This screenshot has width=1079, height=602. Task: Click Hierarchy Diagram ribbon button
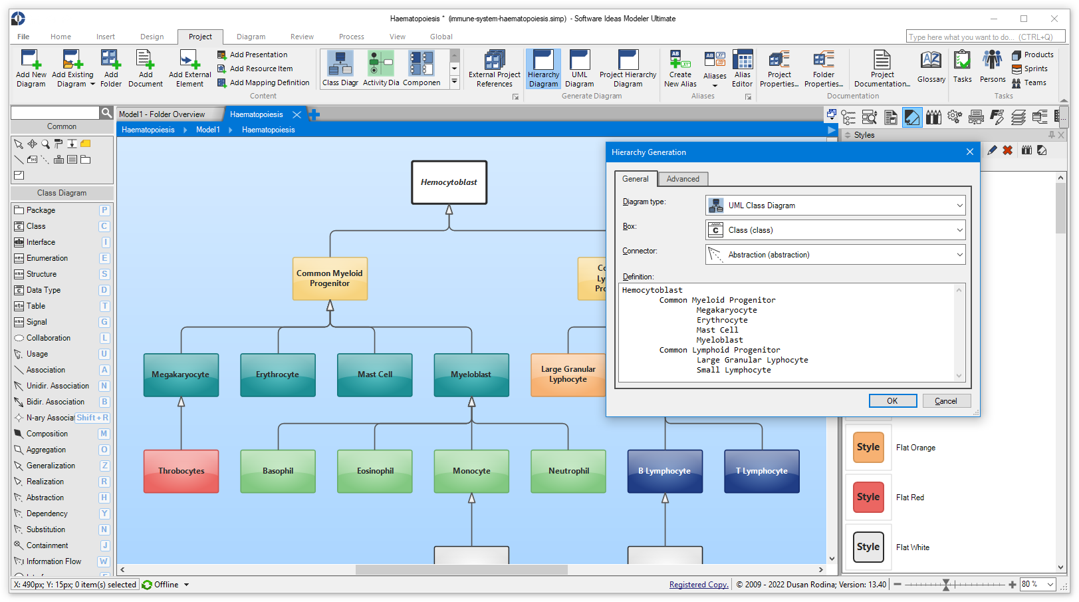[543, 69]
